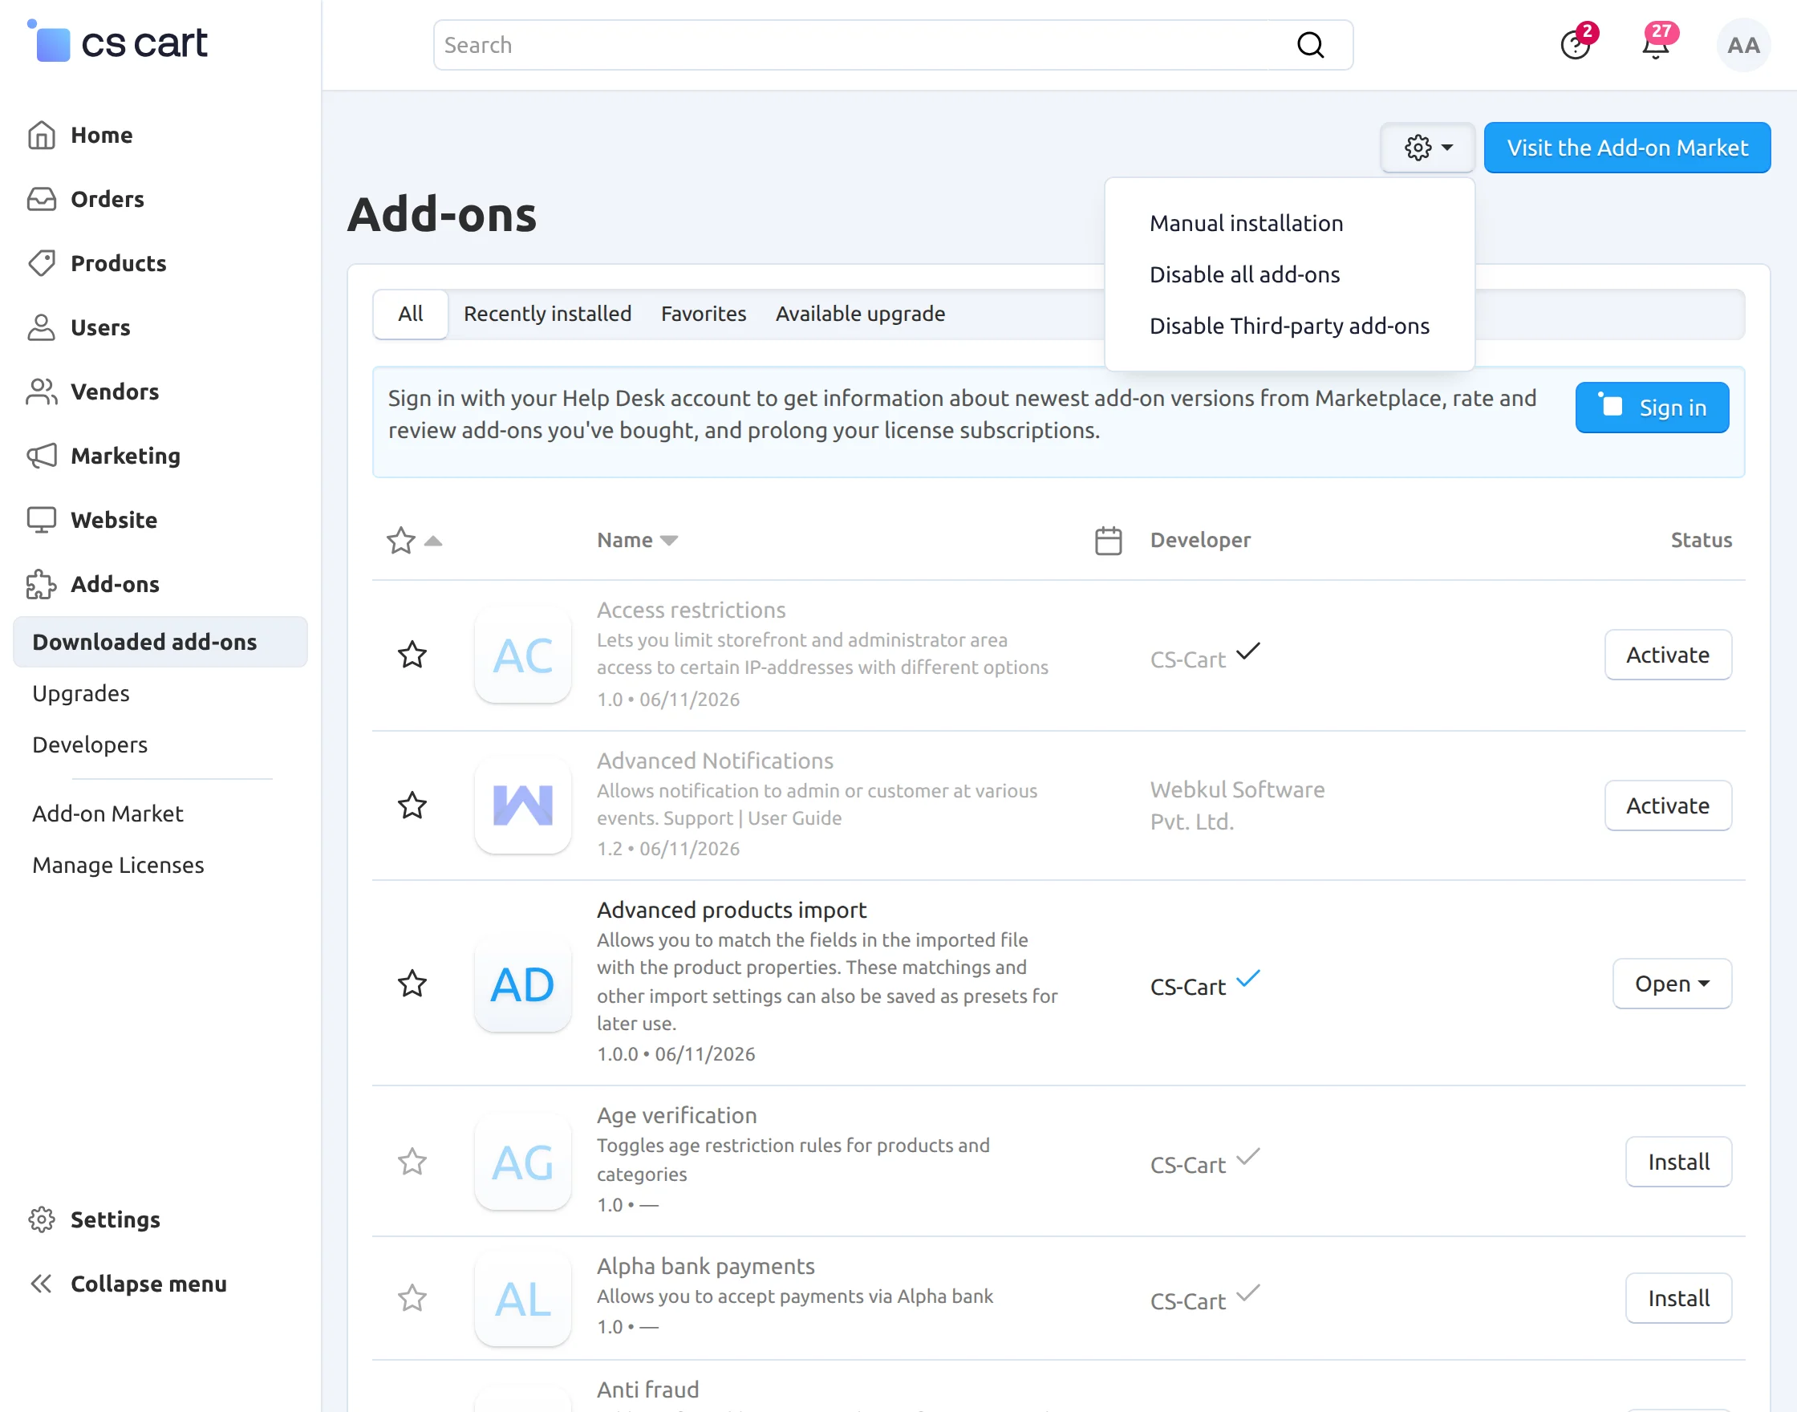Open the Age verification title

pos(677,1116)
